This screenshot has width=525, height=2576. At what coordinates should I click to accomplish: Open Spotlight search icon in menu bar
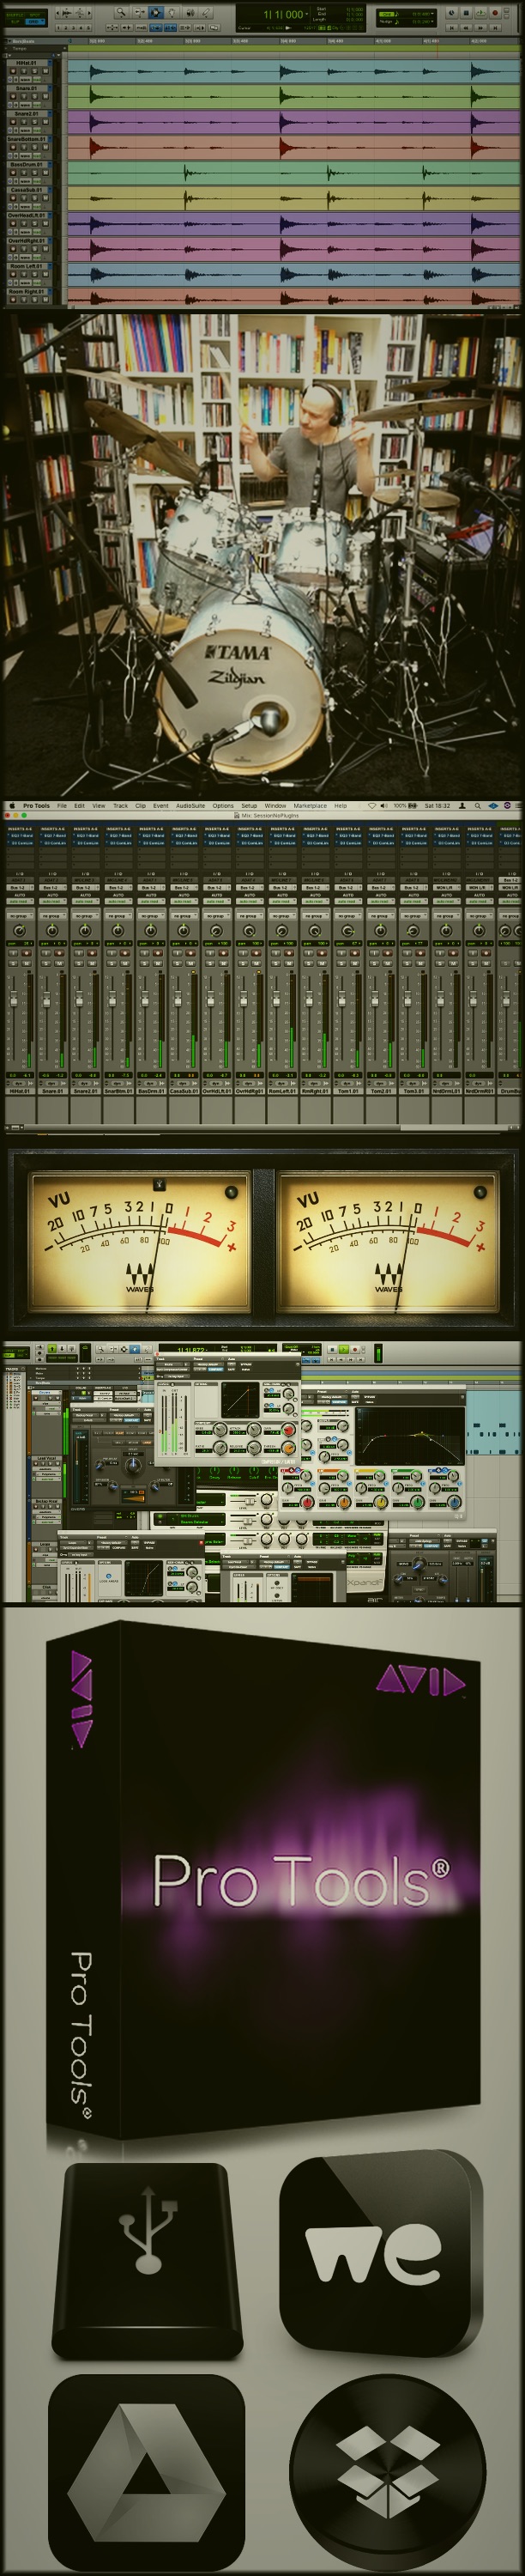478,805
